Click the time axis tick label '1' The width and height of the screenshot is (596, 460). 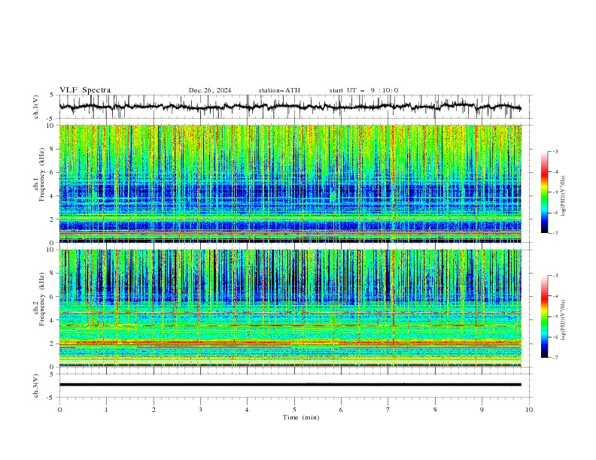[x=106, y=410]
